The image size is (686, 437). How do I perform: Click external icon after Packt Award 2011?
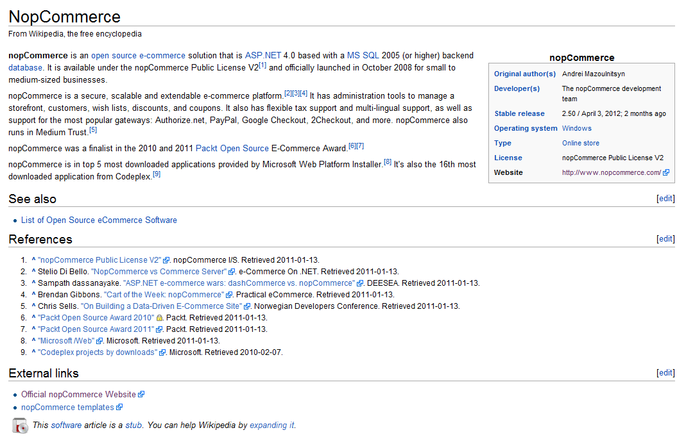(x=159, y=329)
